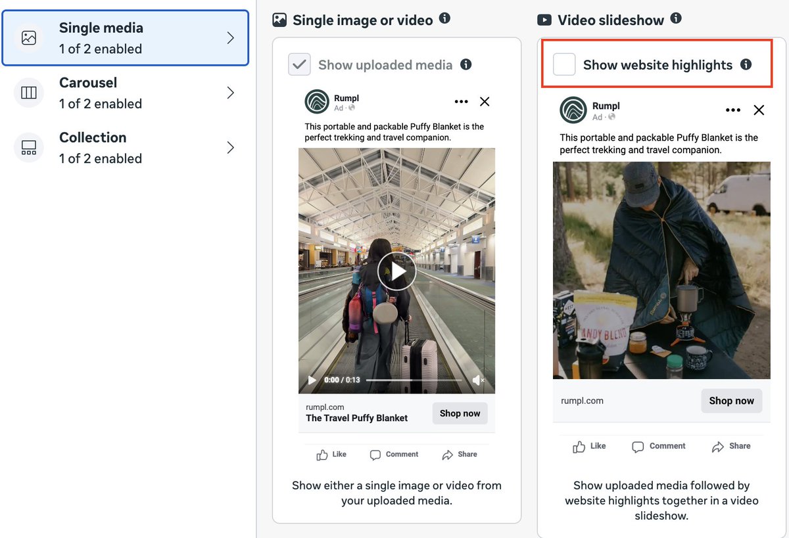Click the Single media image icon

(29, 38)
